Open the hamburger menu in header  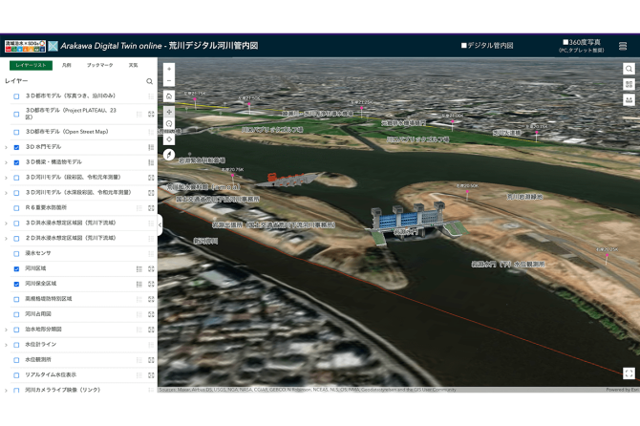click(x=623, y=46)
